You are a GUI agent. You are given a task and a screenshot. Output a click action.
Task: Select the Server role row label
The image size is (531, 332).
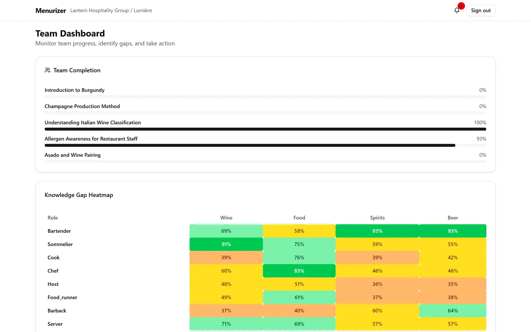click(x=55, y=324)
